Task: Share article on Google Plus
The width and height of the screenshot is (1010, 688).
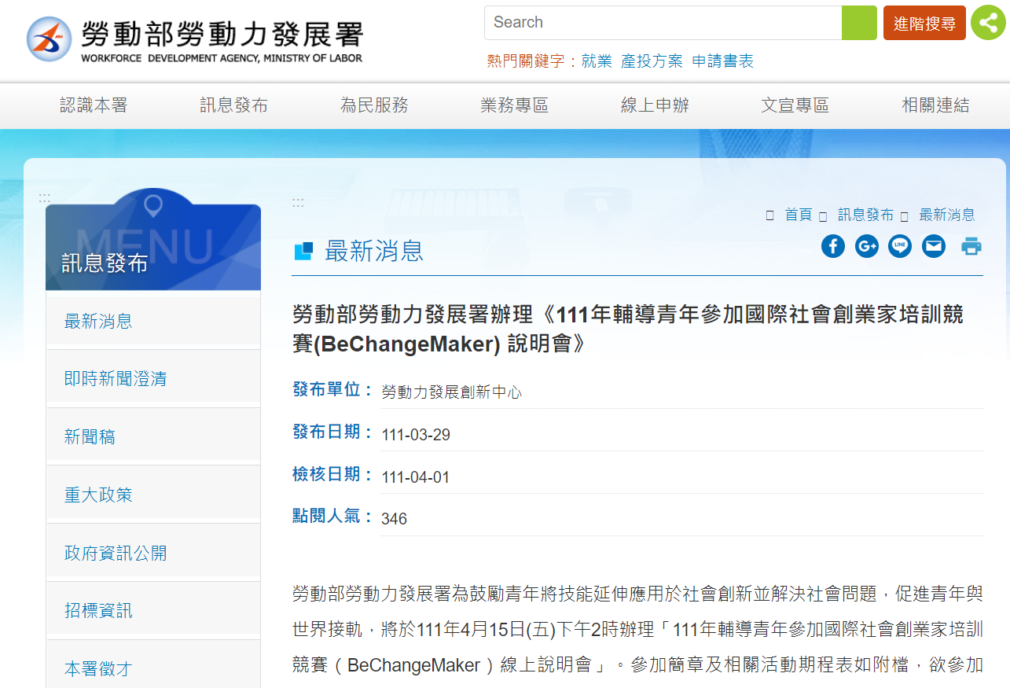Action: tap(867, 246)
